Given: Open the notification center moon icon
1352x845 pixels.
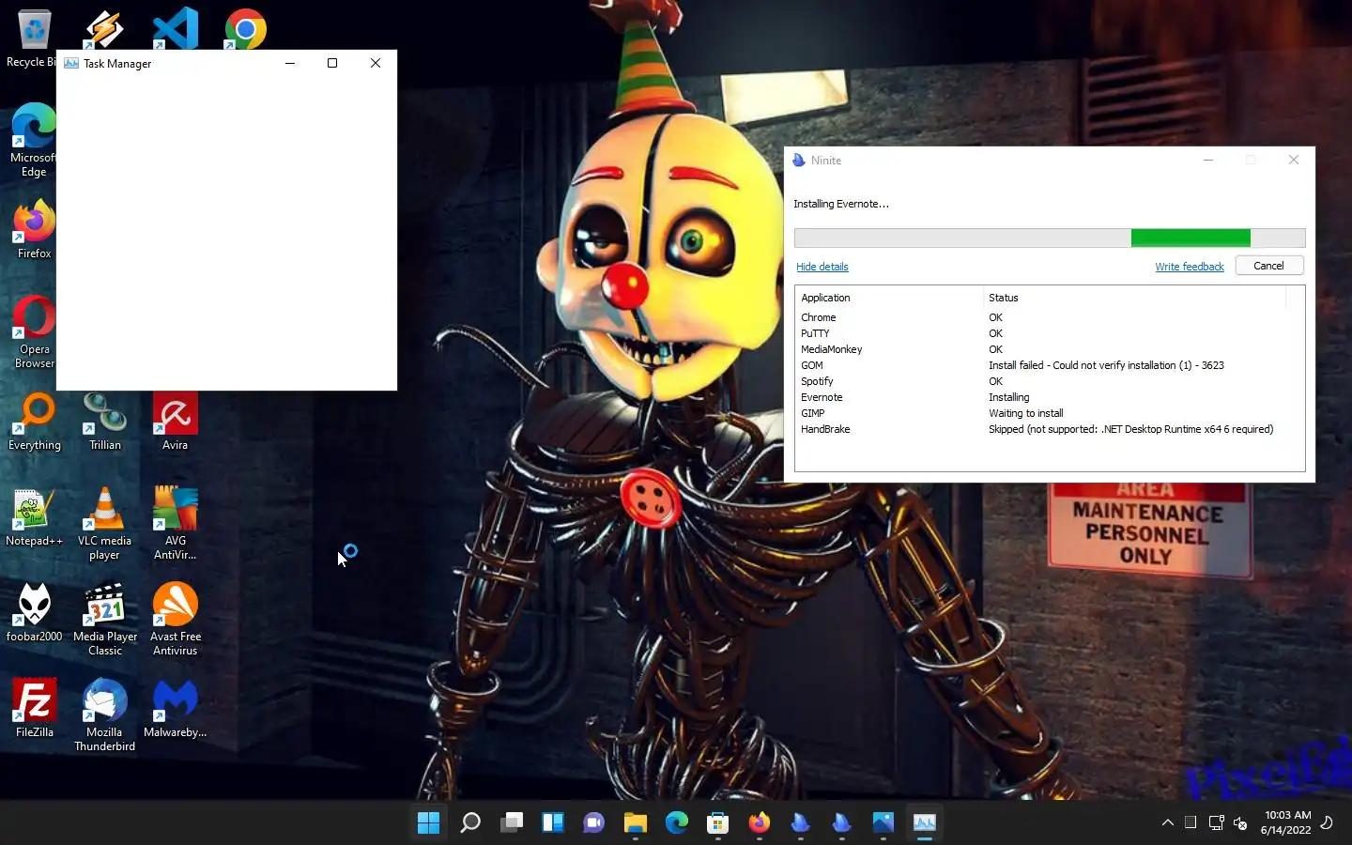Looking at the screenshot, I should pyautogui.click(x=1327, y=822).
